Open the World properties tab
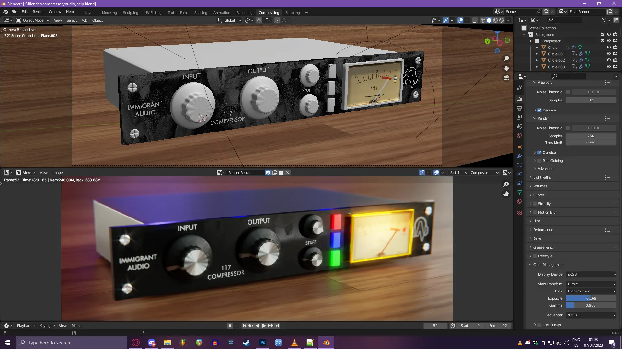 click(519, 135)
